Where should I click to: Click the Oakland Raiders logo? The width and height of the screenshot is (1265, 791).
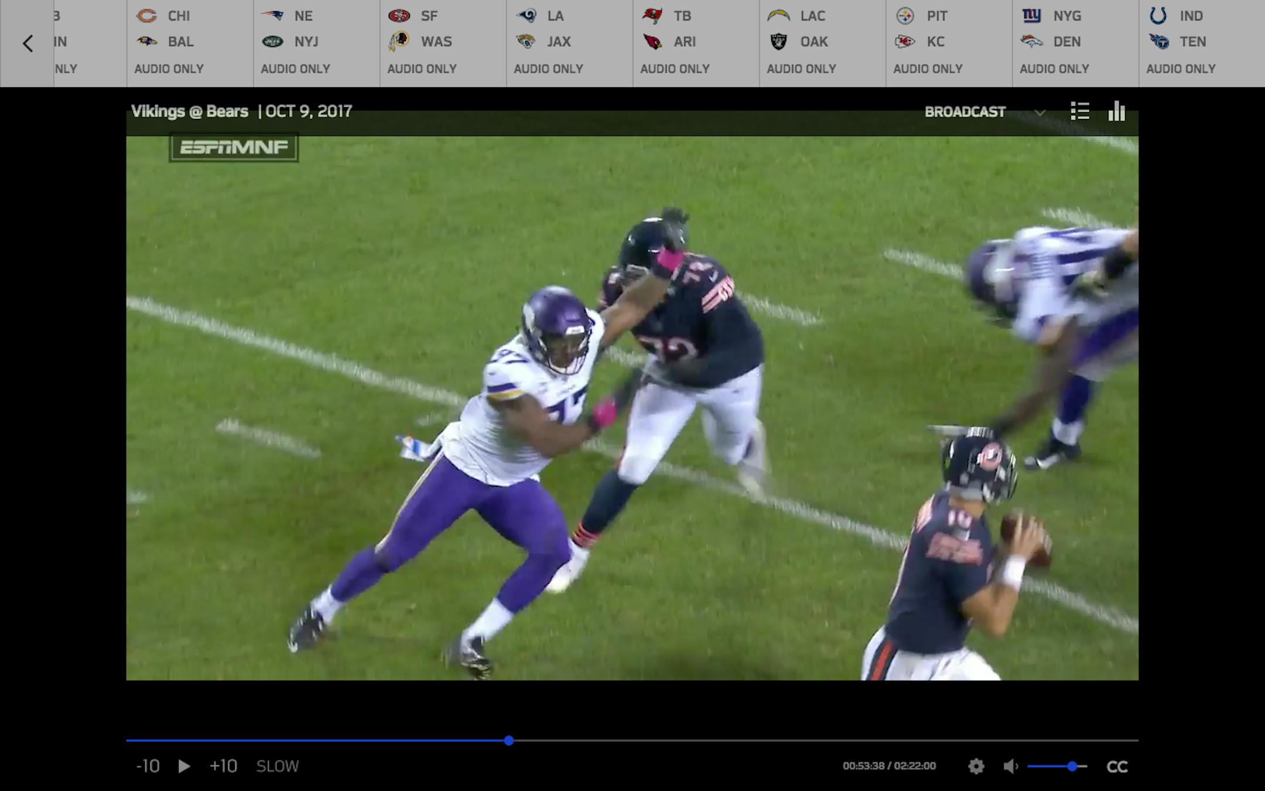click(x=778, y=42)
